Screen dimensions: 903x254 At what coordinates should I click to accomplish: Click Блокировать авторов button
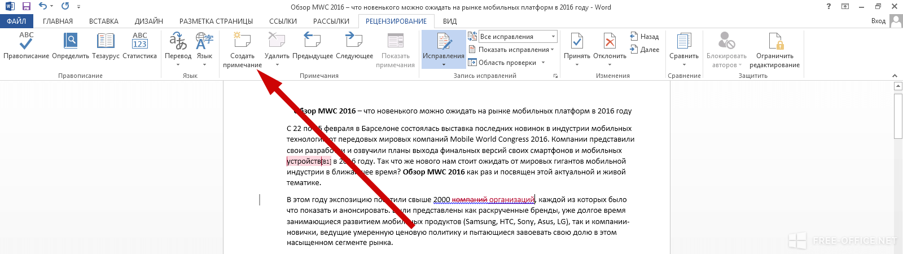726,50
